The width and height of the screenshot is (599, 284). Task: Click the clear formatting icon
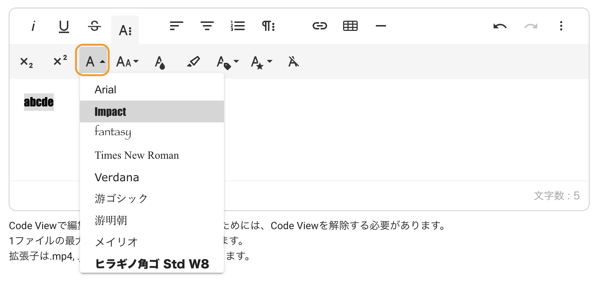(293, 62)
